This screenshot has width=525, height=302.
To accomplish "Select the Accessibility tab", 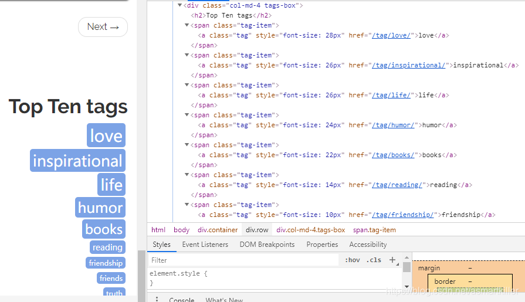I will click(368, 245).
